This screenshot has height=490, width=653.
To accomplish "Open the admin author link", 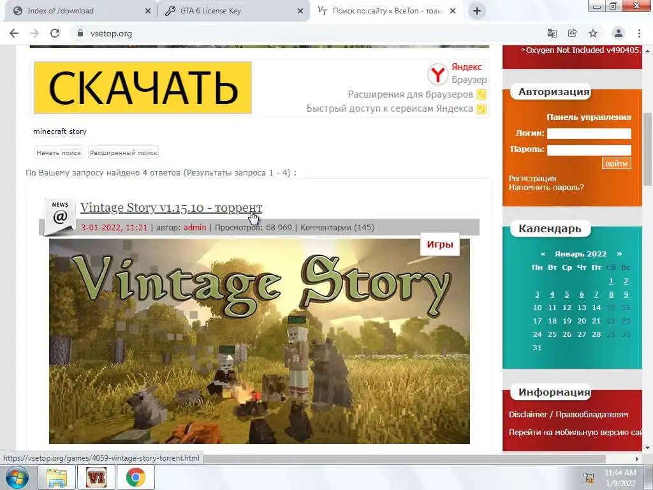I will (x=195, y=228).
